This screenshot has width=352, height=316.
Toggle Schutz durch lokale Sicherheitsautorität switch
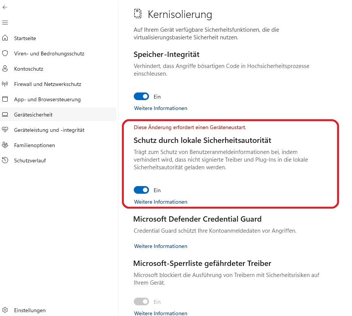pos(141,190)
